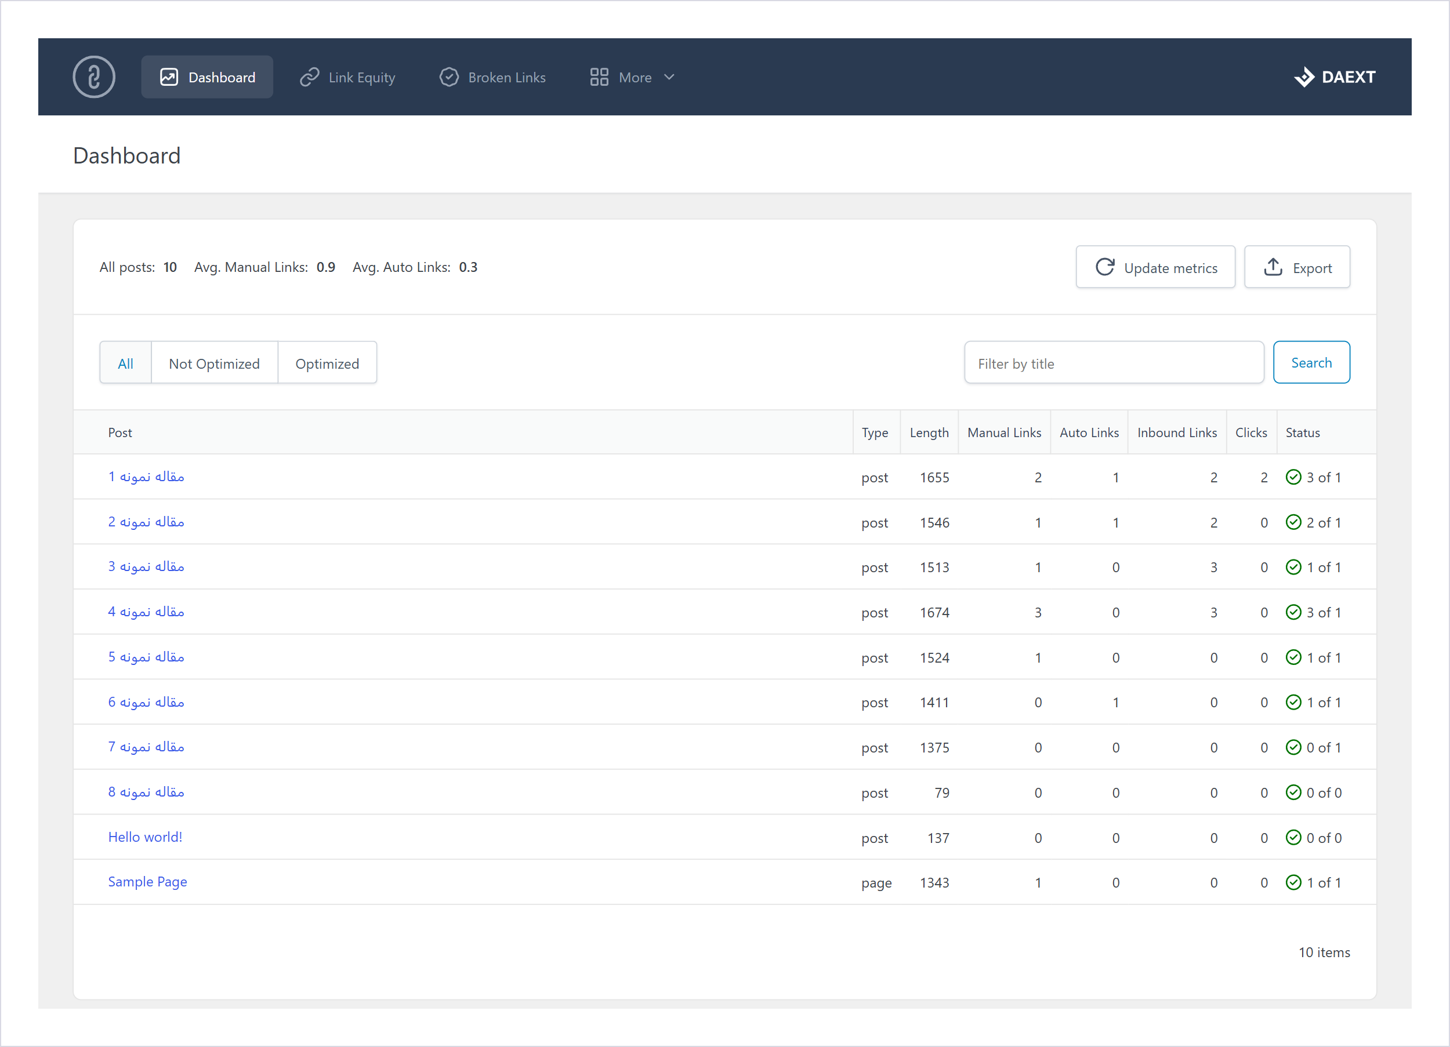Click the 10 items count text
Image resolution: width=1450 pixels, height=1047 pixels.
(1324, 953)
